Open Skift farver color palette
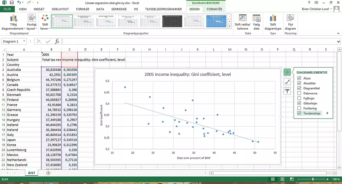 tap(45, 22)
